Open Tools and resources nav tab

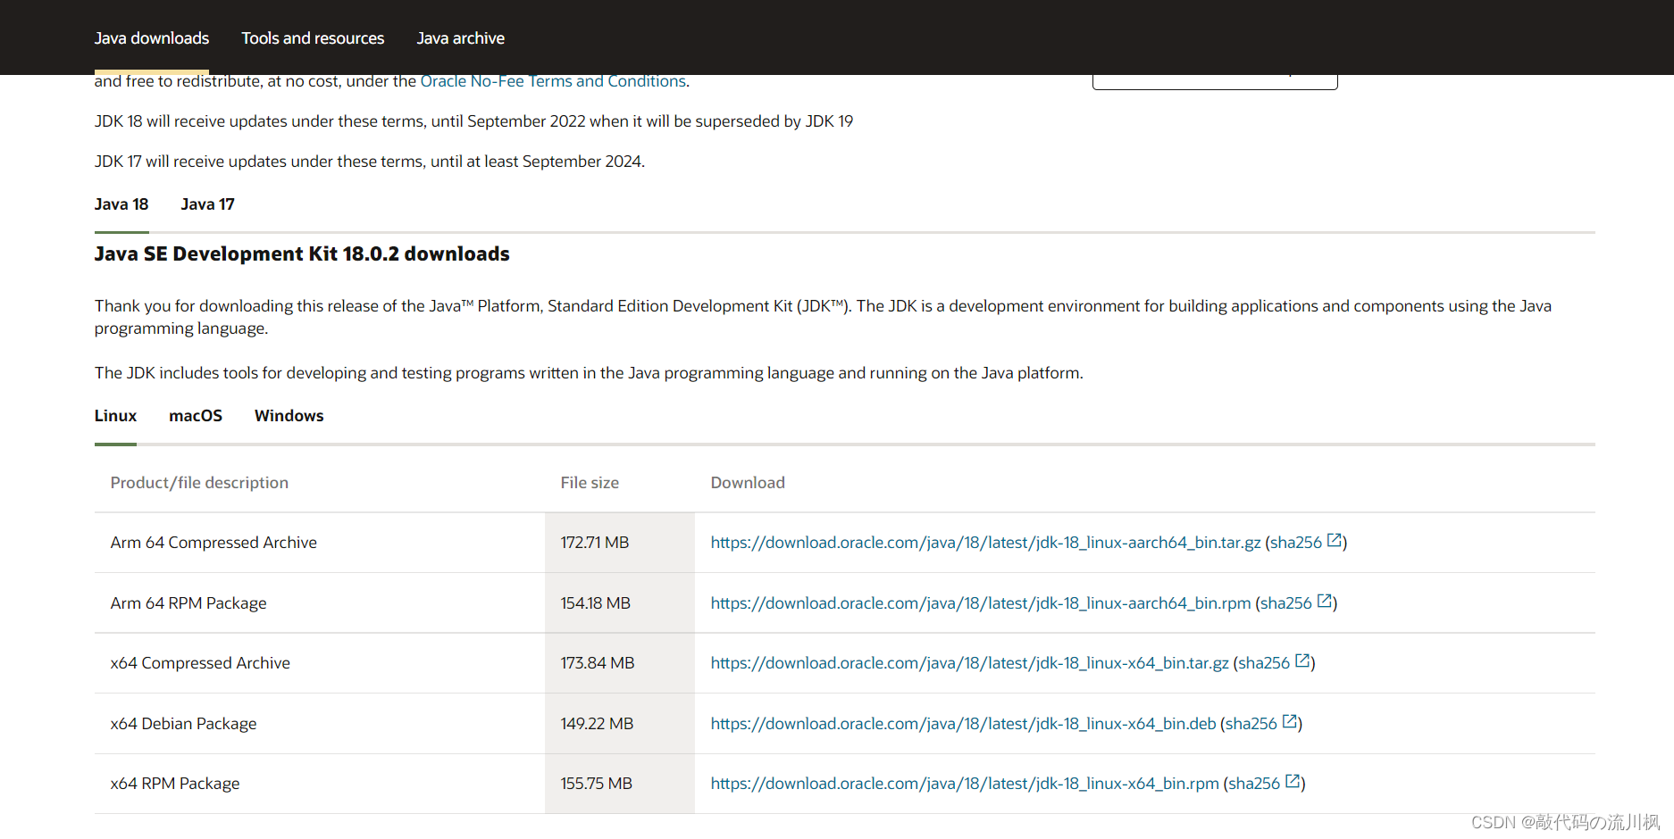(x=313, y=38)
